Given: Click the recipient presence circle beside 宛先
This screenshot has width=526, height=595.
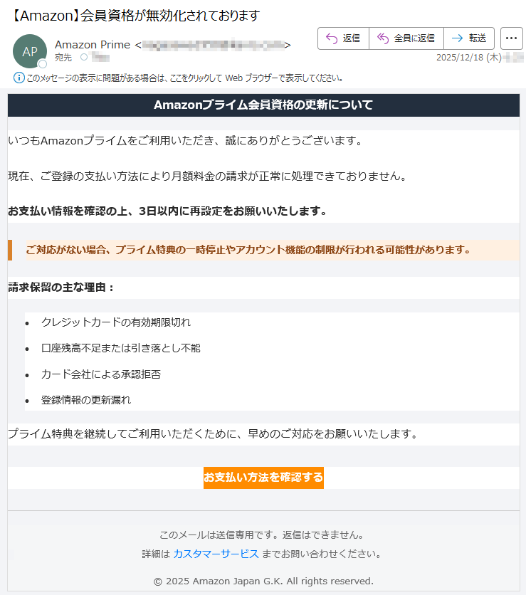Looking at the screenshot, I should click(83, 58).
